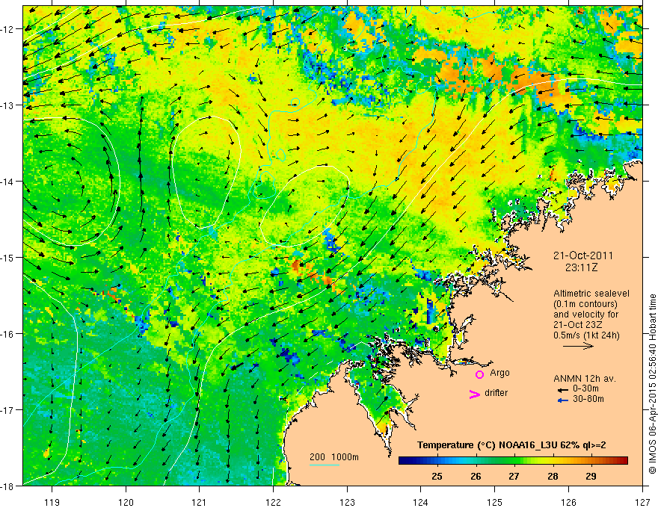Click the Argo legend label

499,373
